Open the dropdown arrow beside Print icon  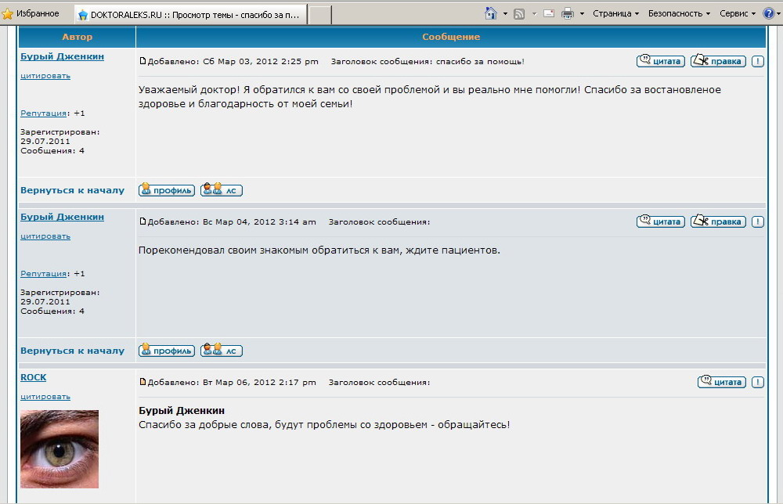tap(582, 13)
